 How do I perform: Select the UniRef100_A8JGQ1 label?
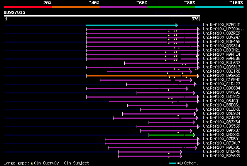(222, 101)
